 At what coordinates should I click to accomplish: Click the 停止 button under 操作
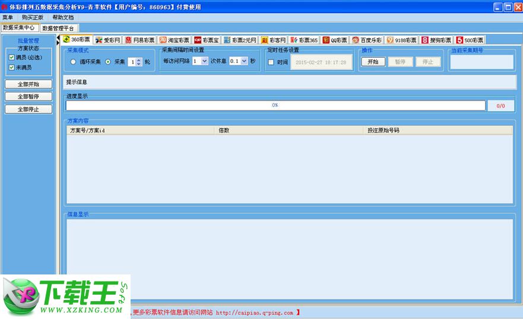[x=428, y=62]
